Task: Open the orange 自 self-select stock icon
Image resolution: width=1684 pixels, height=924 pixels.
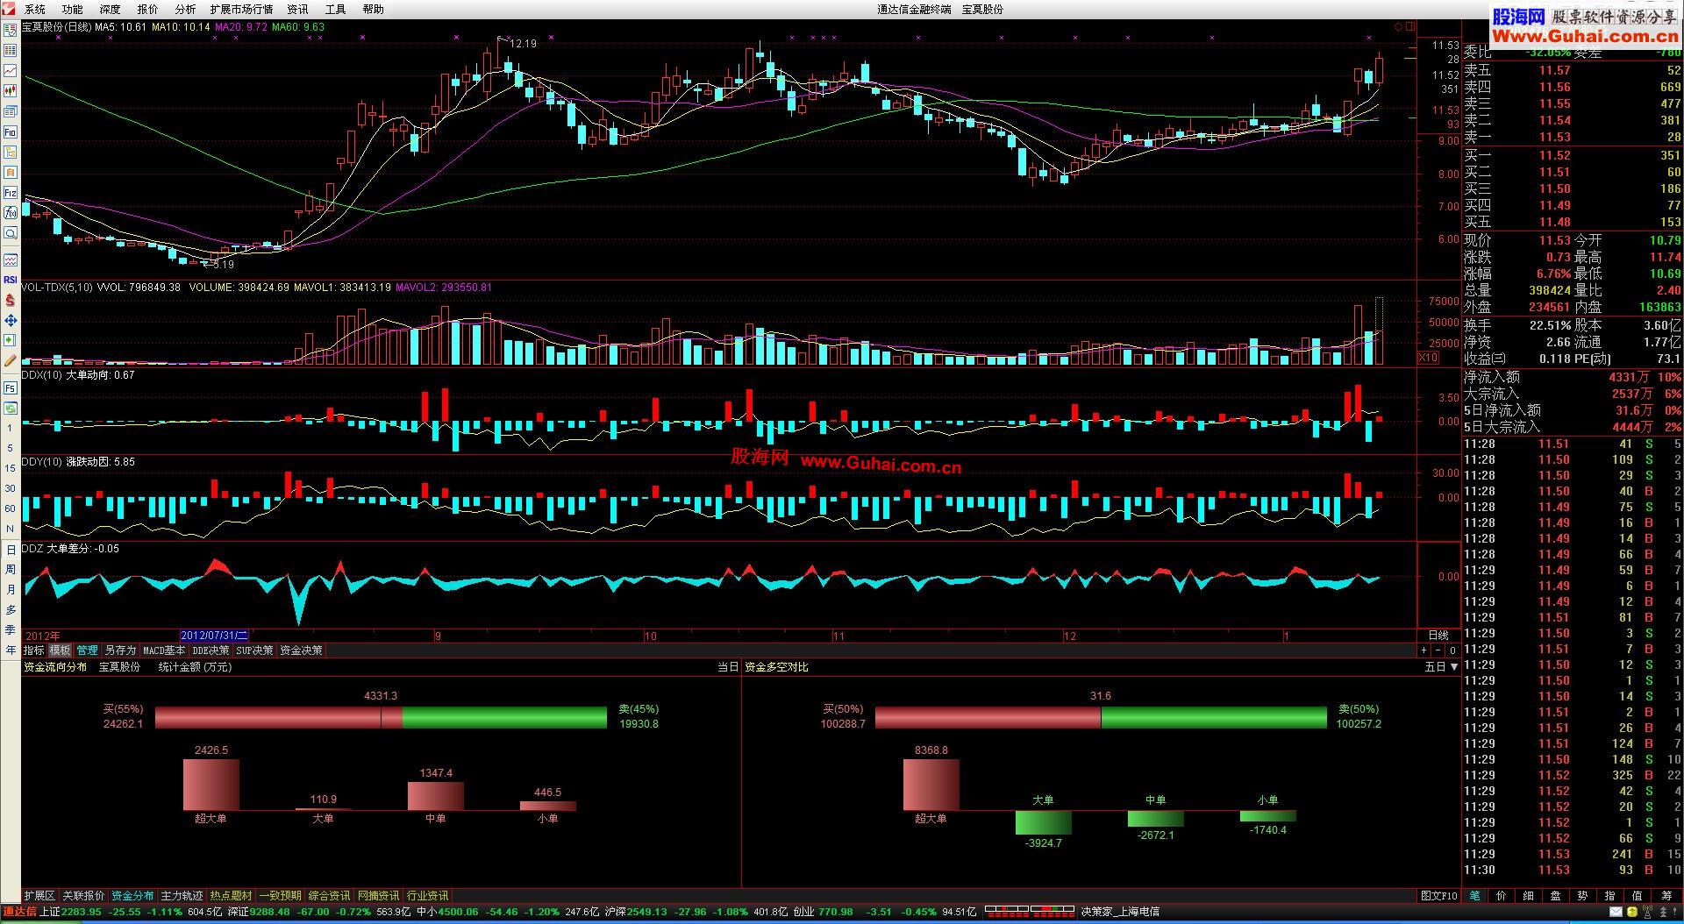Action: click(11, 172)
